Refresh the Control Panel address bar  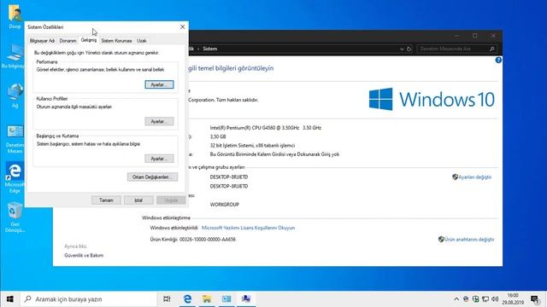tap(409, 49)
